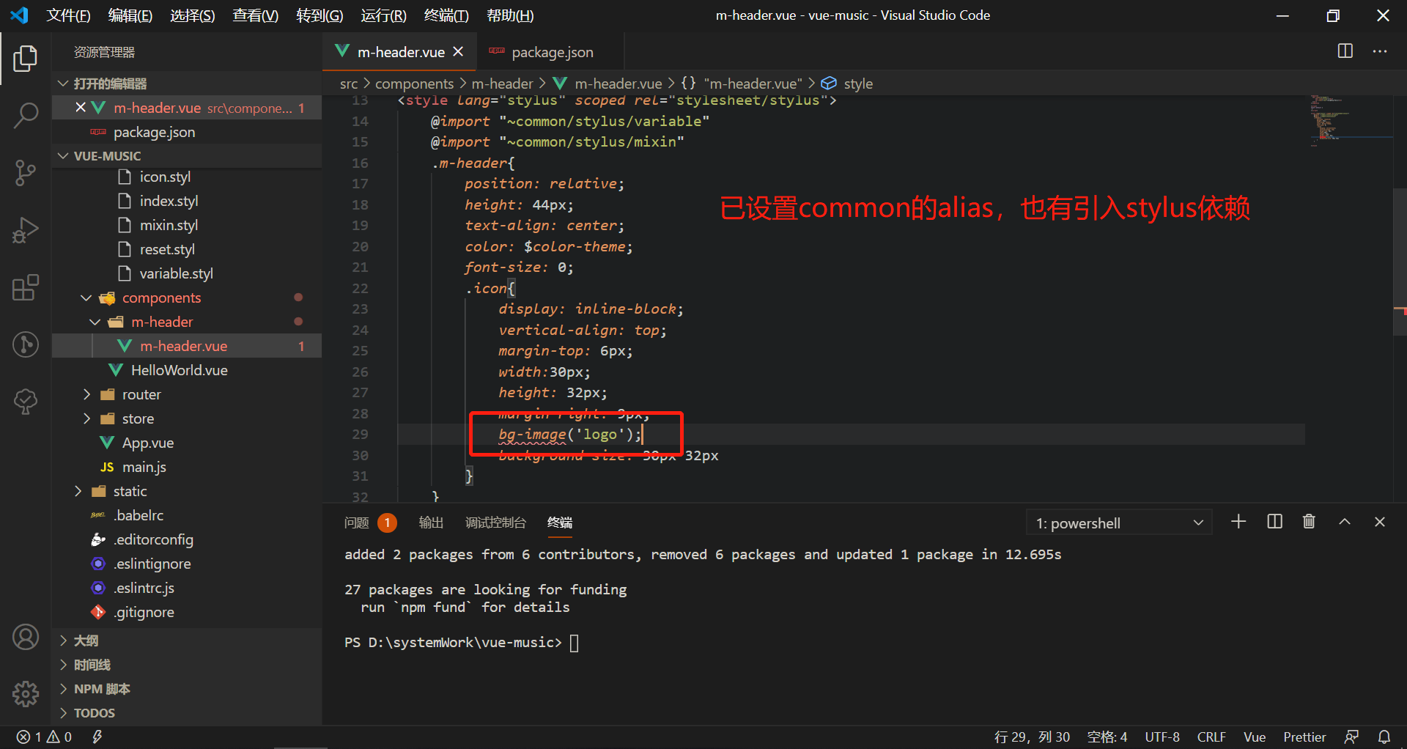Viewport: 1407px width, 749px height.
Task: Collapse the Open Editors section
Action: (x=63, y=84)
